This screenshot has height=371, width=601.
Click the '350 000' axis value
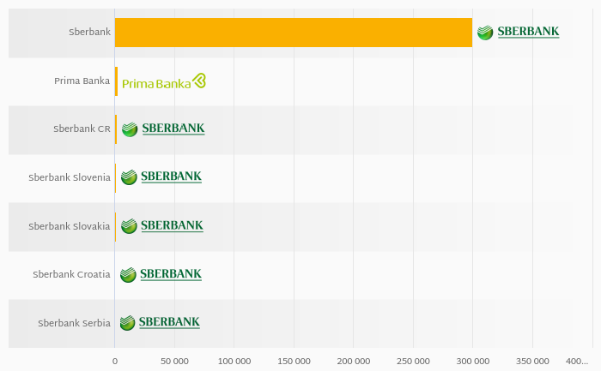(532, 361)
